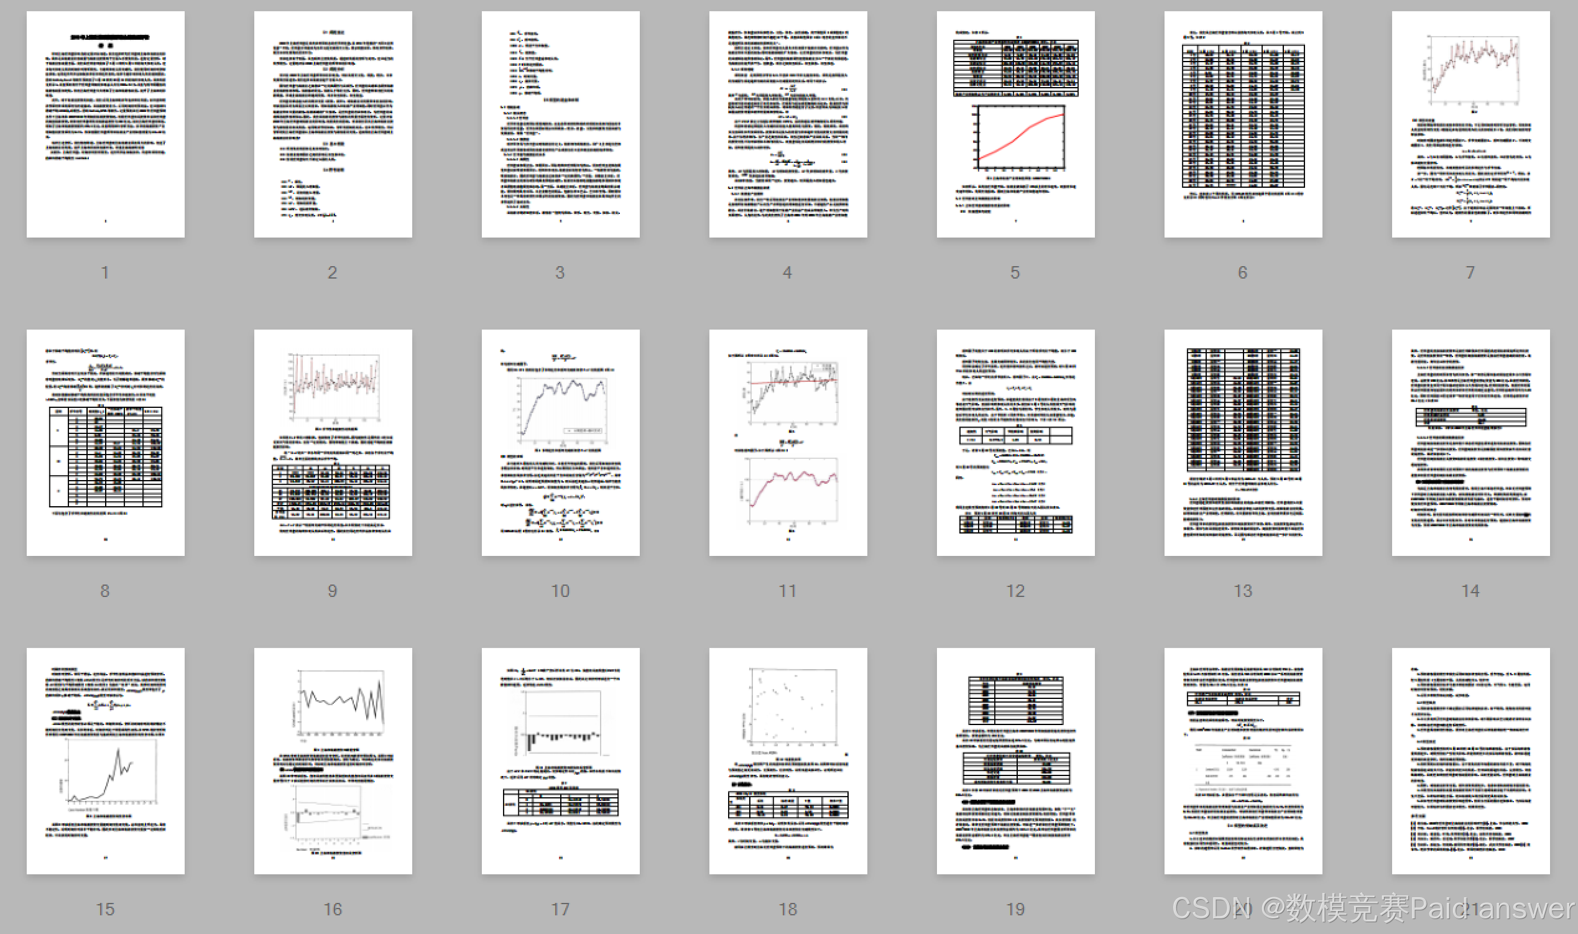Click page number label 5

coord(1015,272)
